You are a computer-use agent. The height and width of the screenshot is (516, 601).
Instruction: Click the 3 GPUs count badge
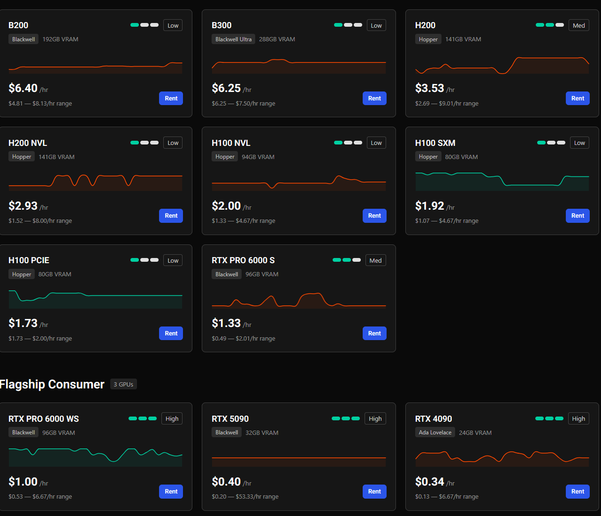123,385
